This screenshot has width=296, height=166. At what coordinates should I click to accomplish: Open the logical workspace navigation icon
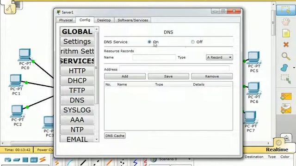point(10,8)
